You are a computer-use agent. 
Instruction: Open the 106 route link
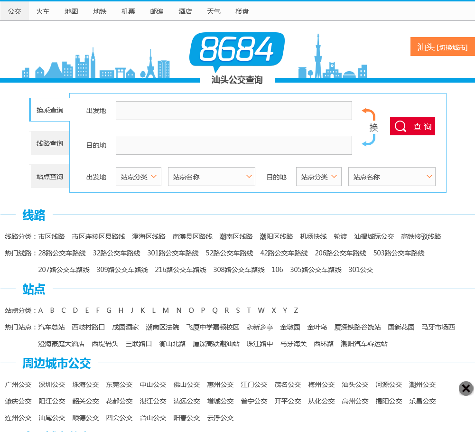(277, 270)
